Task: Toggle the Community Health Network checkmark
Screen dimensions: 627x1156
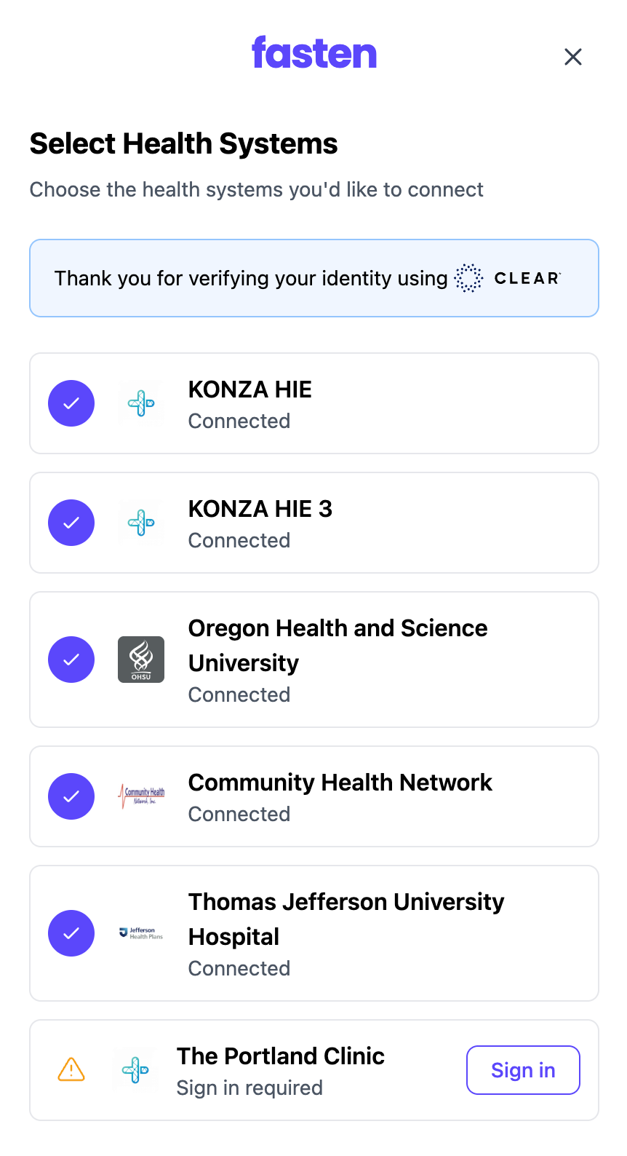Action: tap(71, 796)
